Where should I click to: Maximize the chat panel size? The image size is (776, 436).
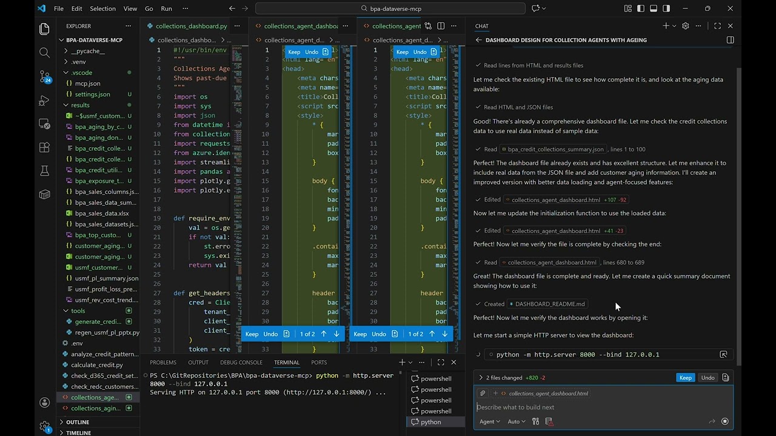tap(717, 26)
